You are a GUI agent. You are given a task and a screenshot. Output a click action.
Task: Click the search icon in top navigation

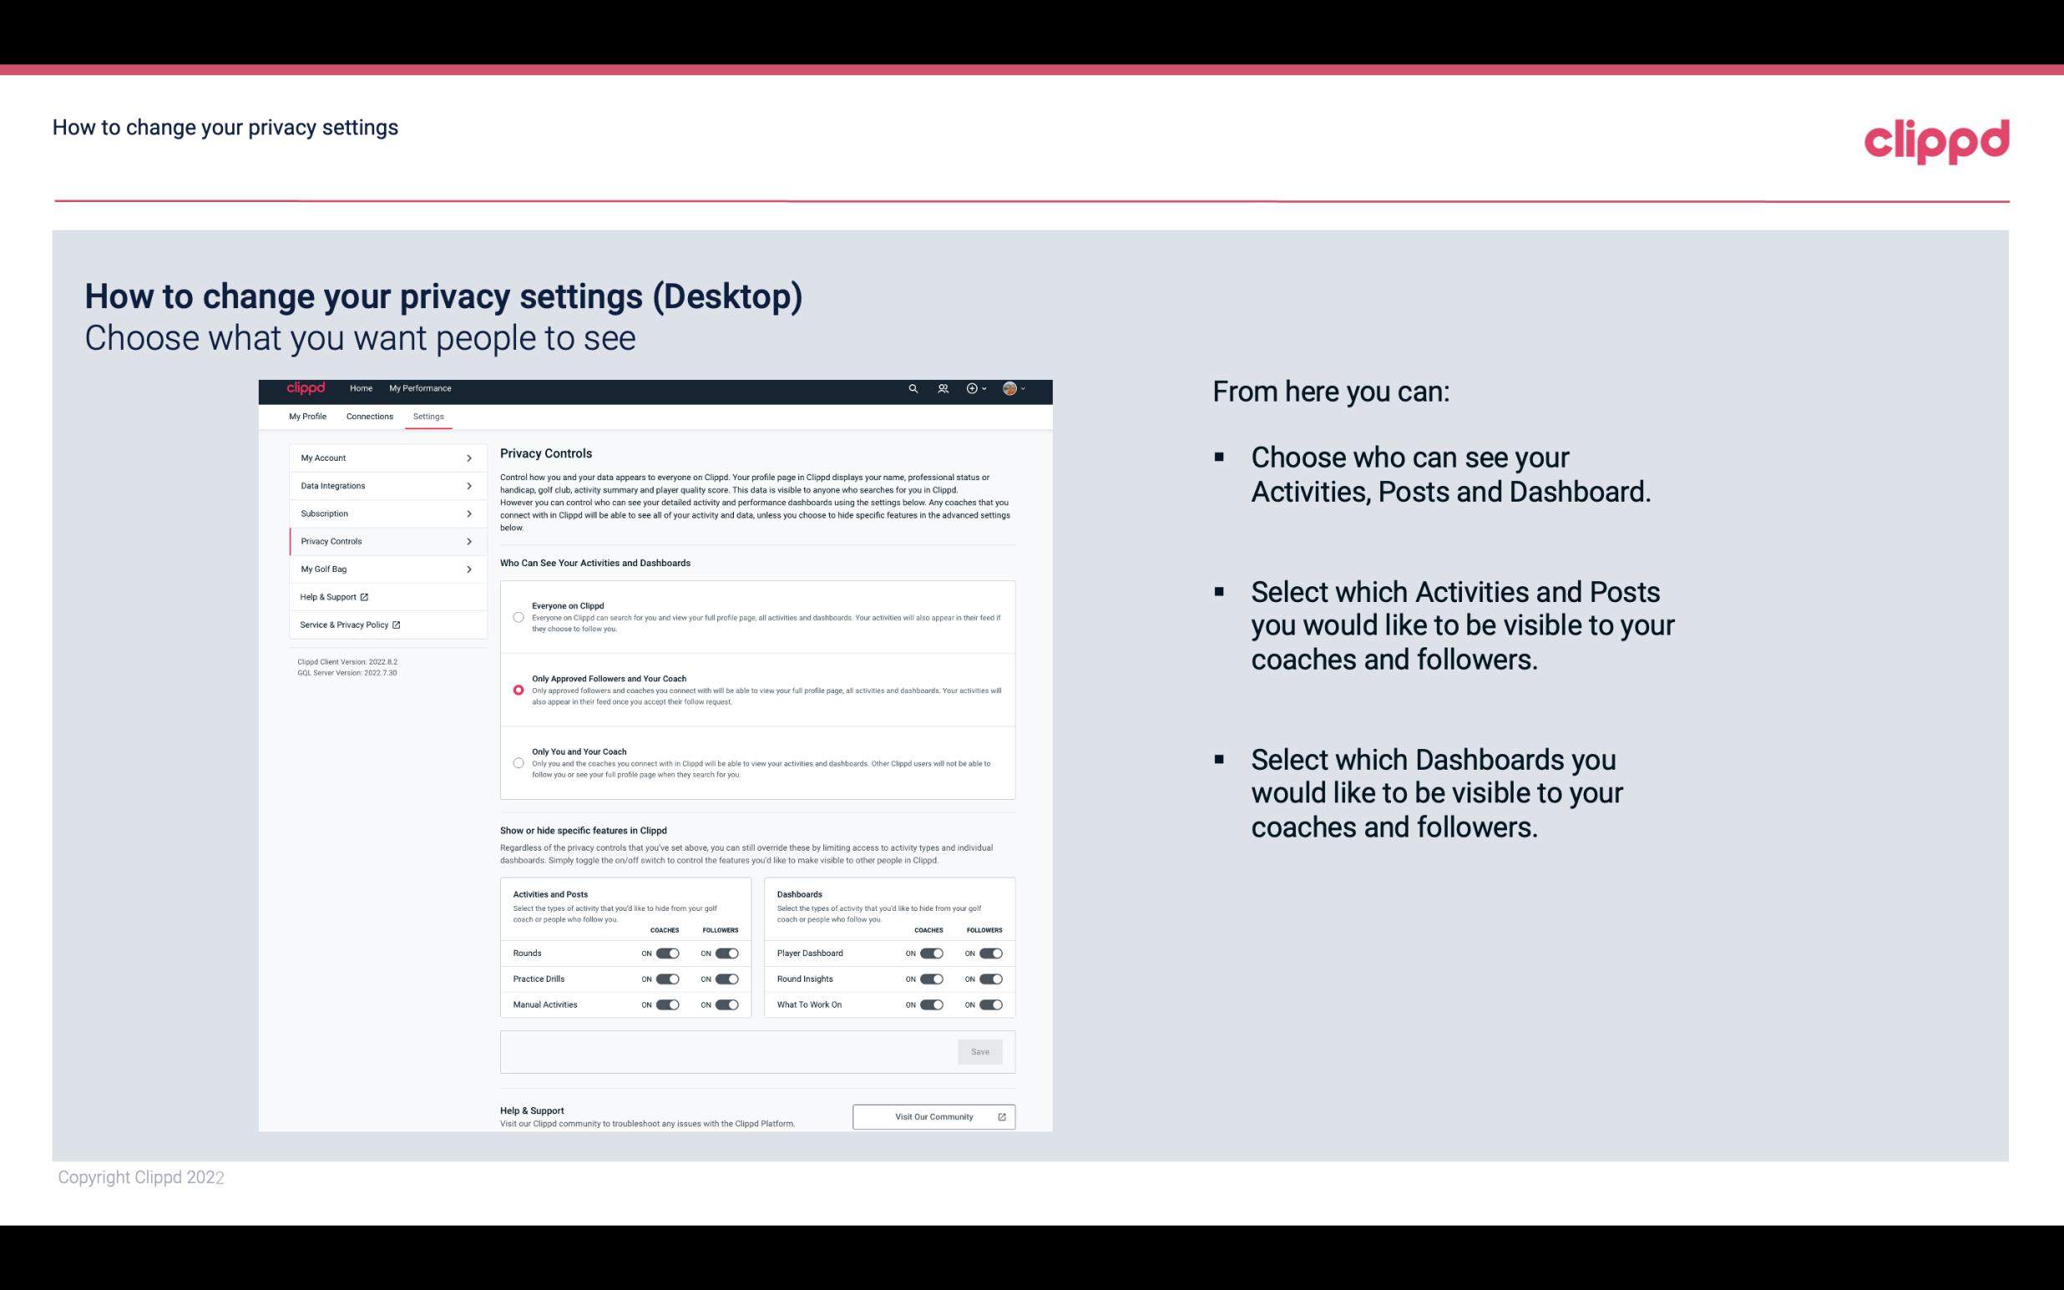pos(913,388)
